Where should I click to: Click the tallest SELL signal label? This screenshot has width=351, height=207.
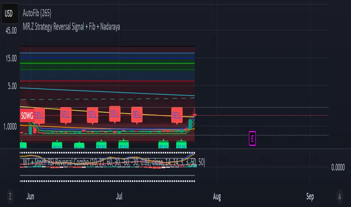(x=114, y=112)
